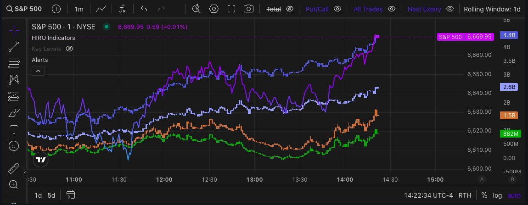This screenshot has width=528, height=205.
Task: Undo the last chart action
Action: (x=144, y=9)
